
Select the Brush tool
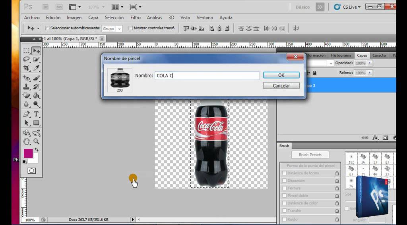pyautogui.click(x=36, y=78)
